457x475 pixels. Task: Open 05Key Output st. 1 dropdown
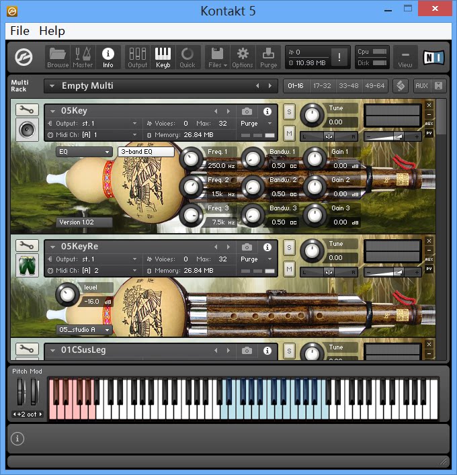135,124
